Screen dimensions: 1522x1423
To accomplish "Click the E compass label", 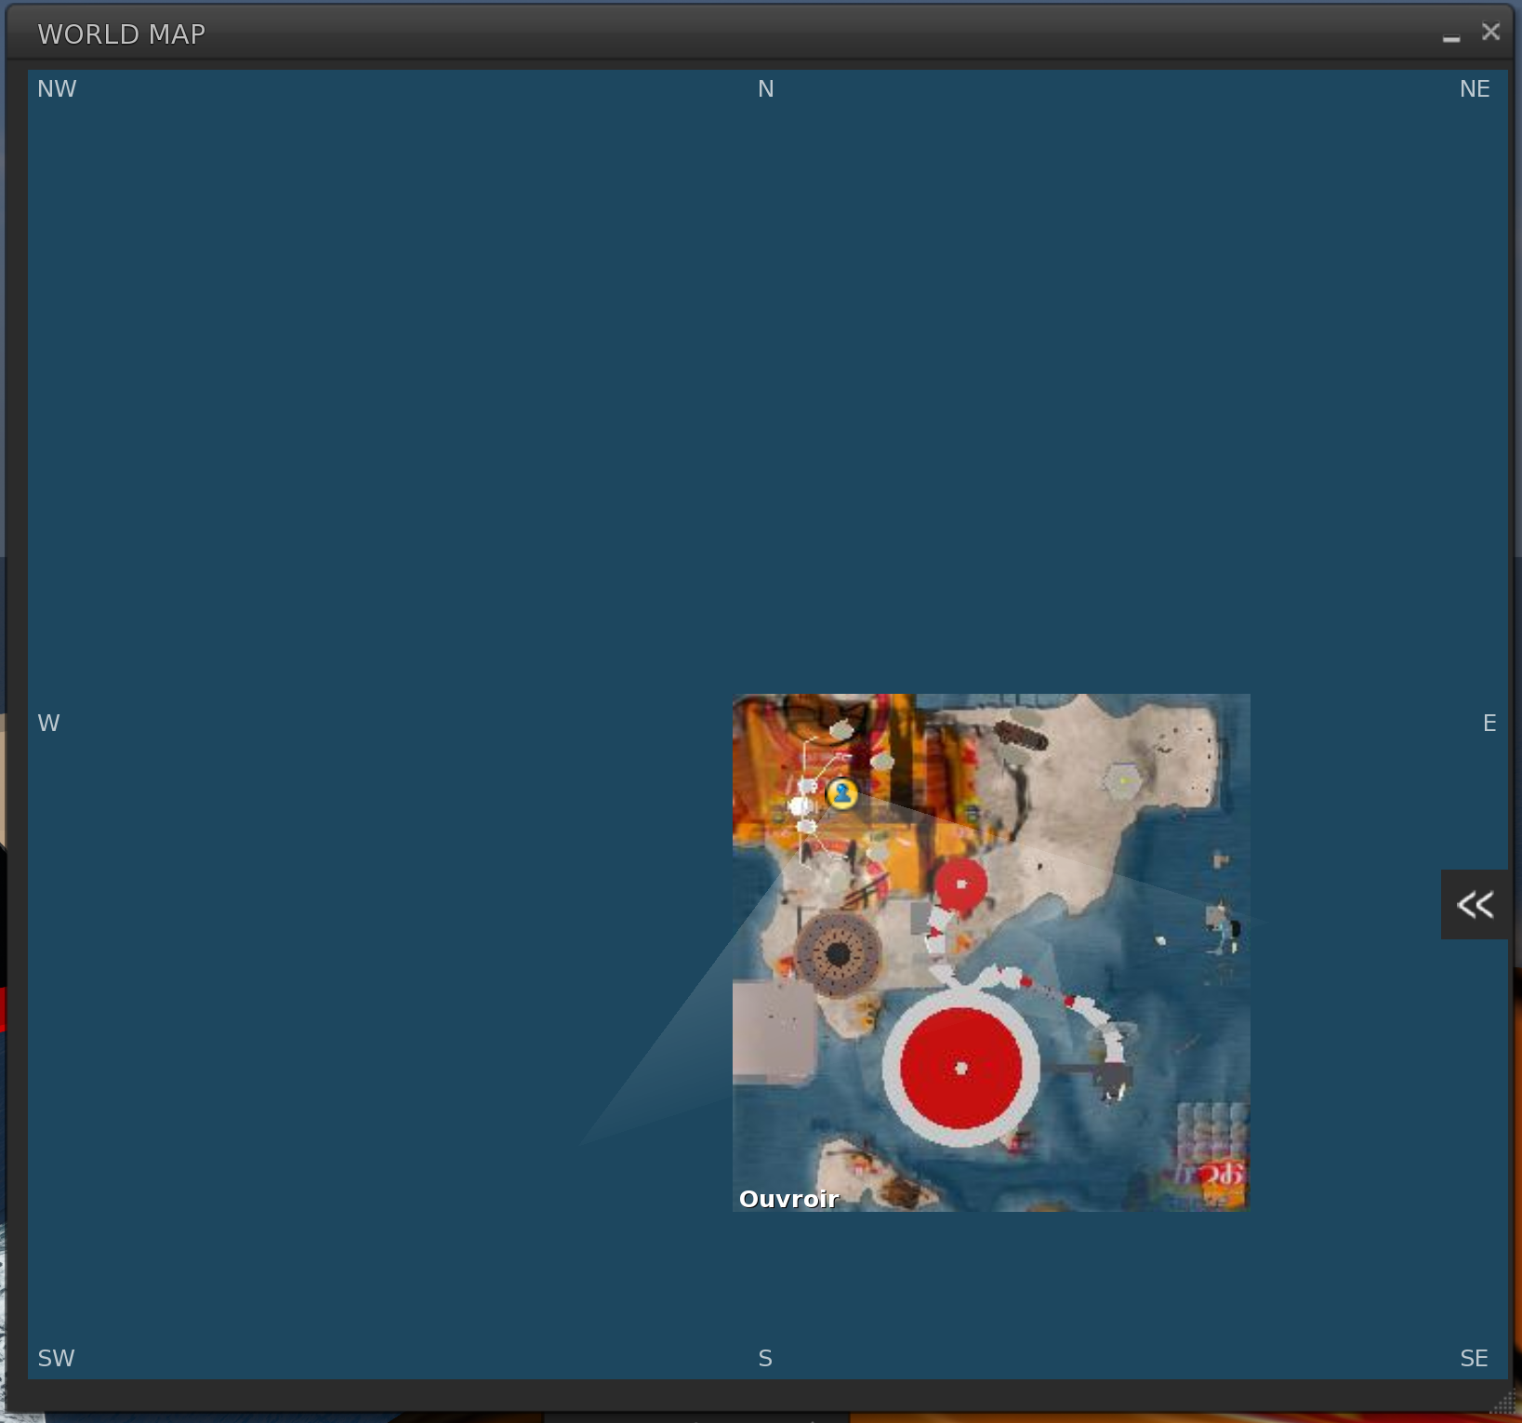I will 1489,724.
